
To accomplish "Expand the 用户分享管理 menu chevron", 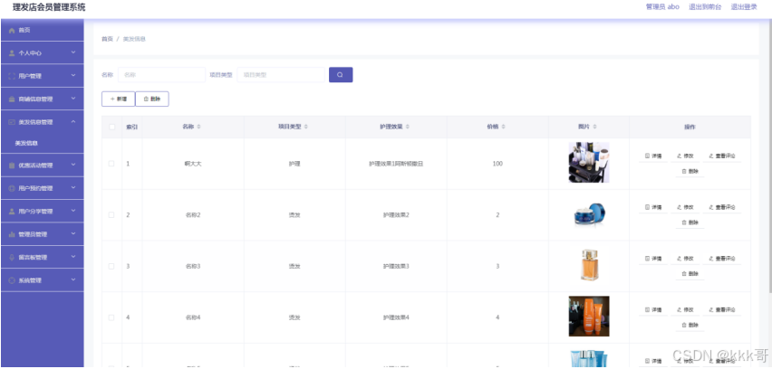I will [x=73, y=211].
